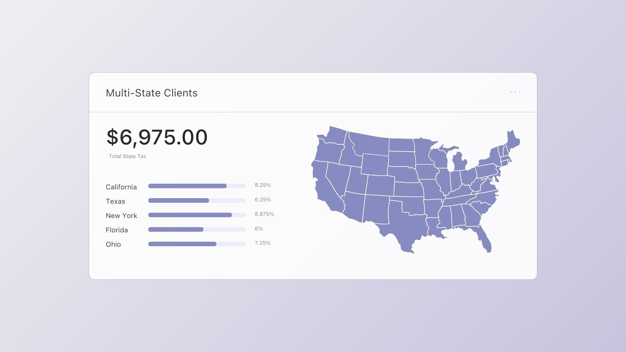Click the 8.875% rate value
The height and width of the screenshot is (352, 626).
pos(264,214)
